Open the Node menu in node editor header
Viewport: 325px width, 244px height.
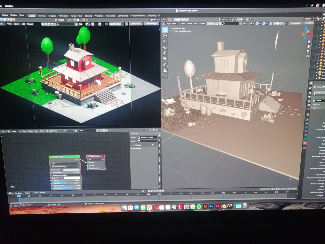point(42,131)
